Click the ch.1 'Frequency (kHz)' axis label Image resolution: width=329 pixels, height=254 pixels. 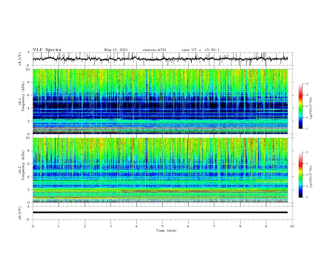pos(23,95)
